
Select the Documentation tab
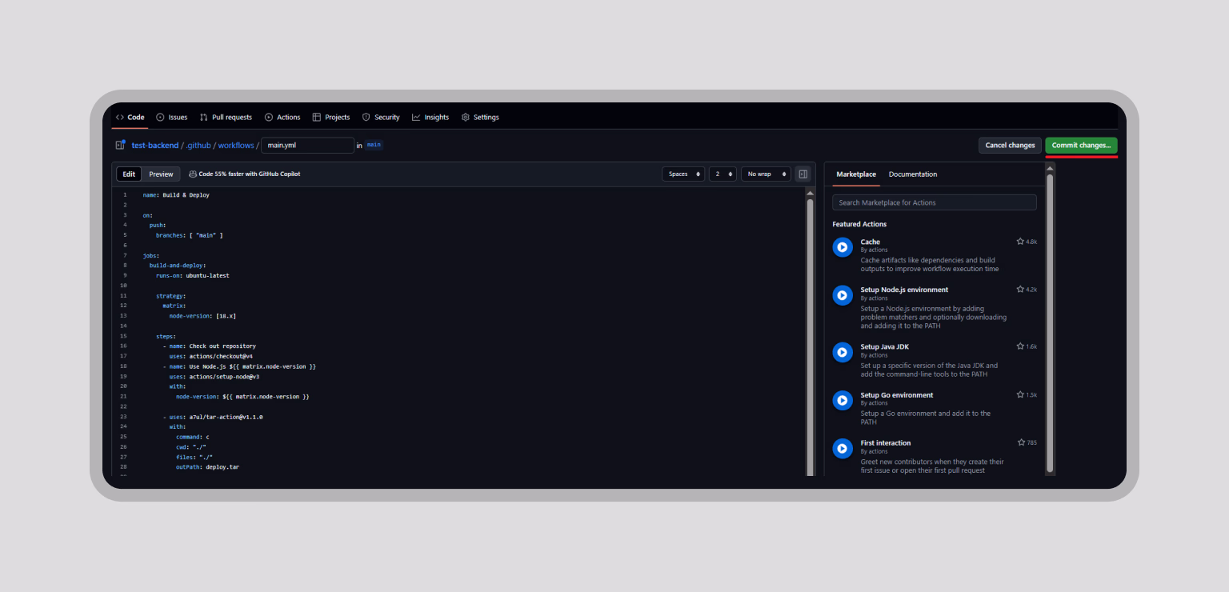[913, 174]
